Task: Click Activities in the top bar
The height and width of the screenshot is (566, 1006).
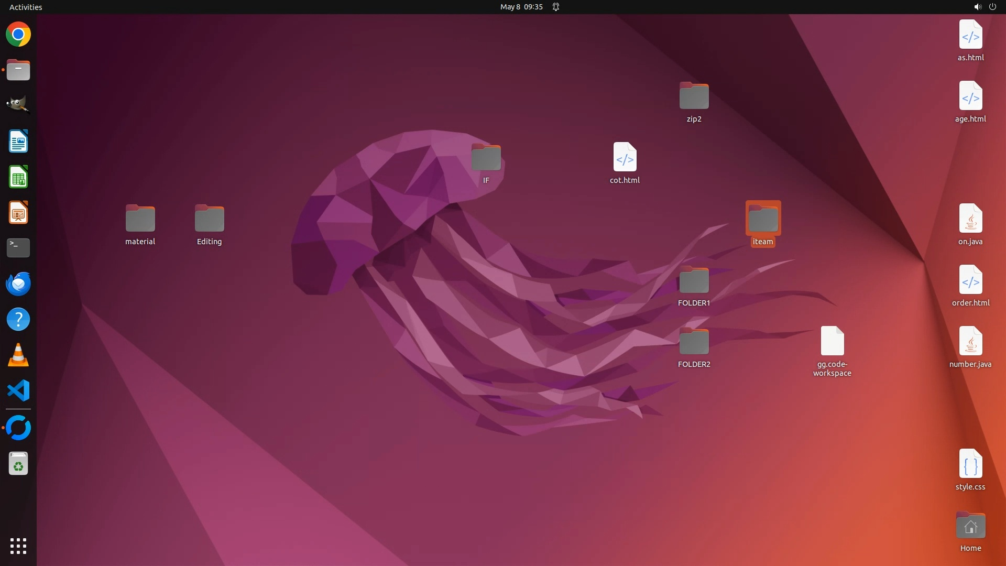Action: [26, 7]
